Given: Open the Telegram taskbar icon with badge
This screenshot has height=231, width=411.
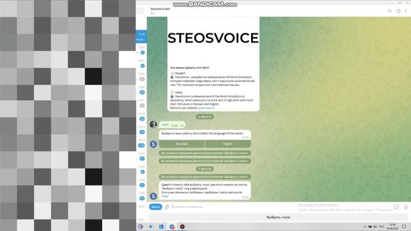Looking at the screenshot, I should click(172, 227).
